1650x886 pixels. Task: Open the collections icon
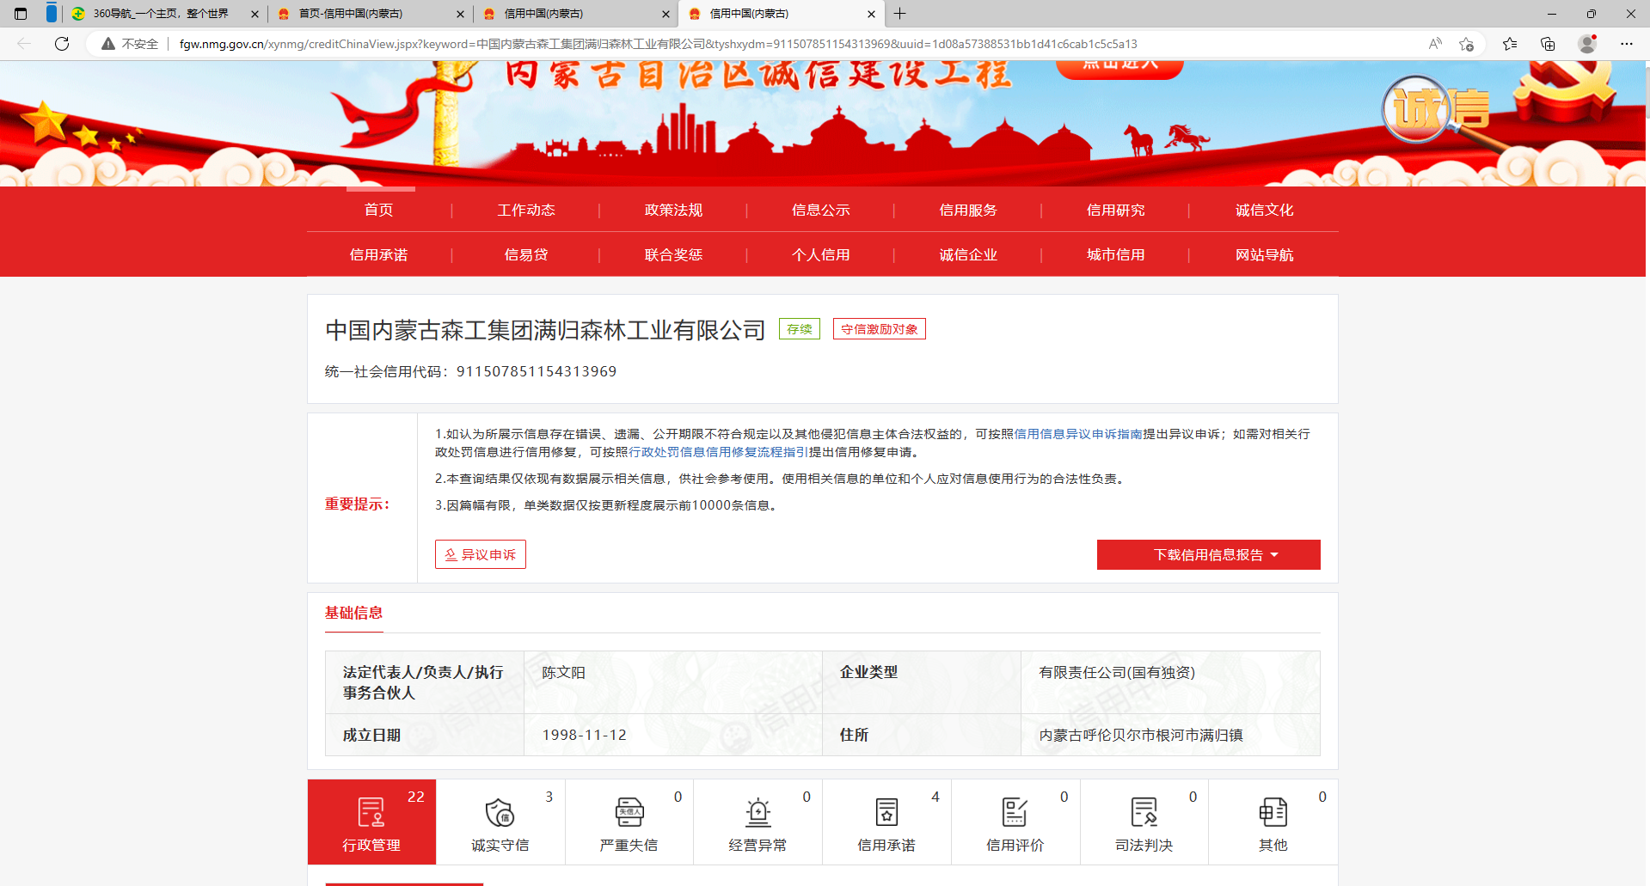click(1548, 44)
